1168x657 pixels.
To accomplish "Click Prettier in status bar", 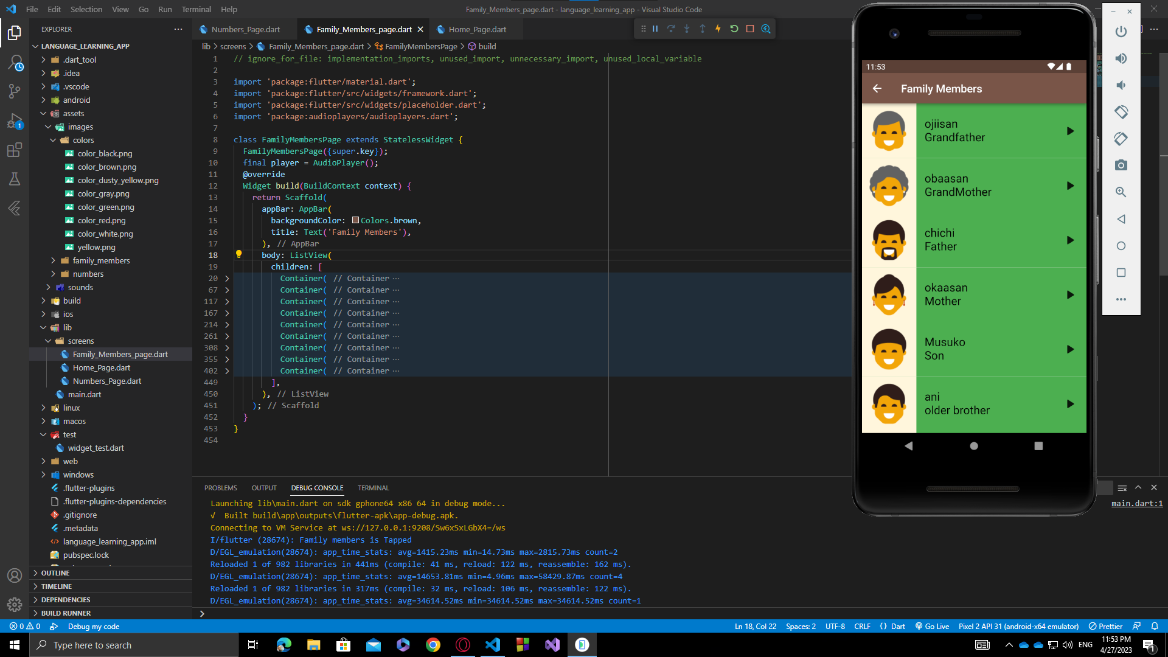I will [1105, 626].
